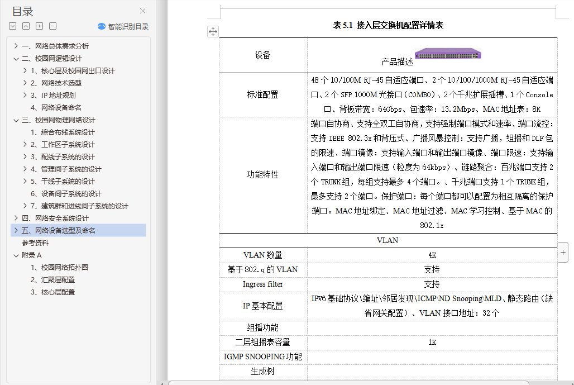574x385 pixels.
Task: Jump to 4、网络设备命名 section
Action: (56, 108)
